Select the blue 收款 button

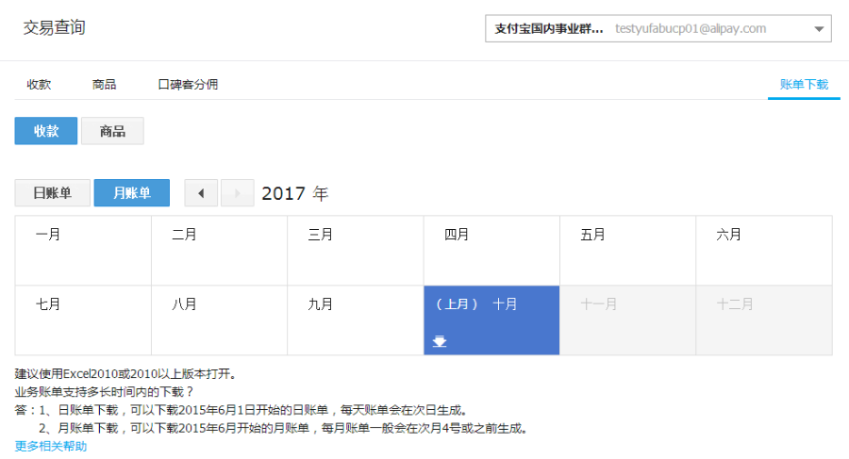click(x=46, y=131)
